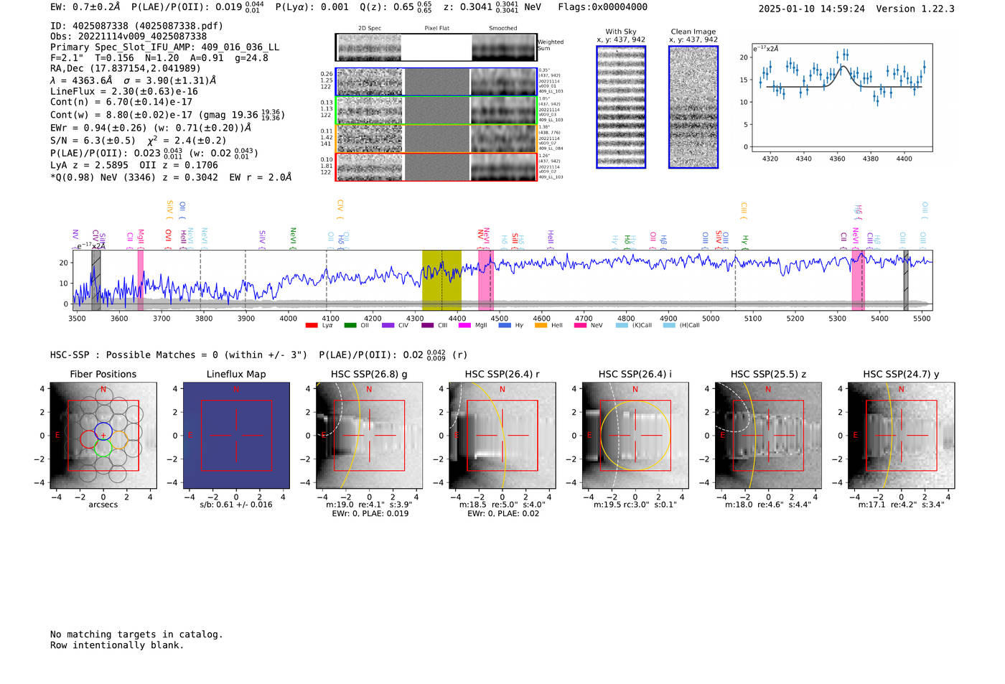Click the LineFlux = 2.30(±0.63)e-16 value
The image size is (1005, 684).
pos(124,92)
